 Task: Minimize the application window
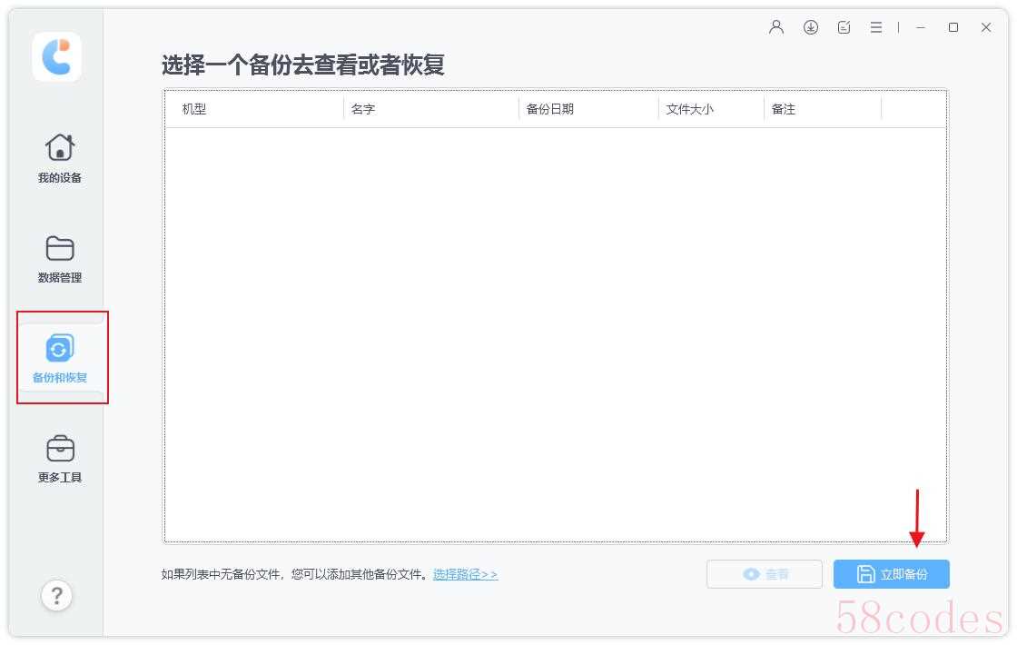click(x=921, y=27)
